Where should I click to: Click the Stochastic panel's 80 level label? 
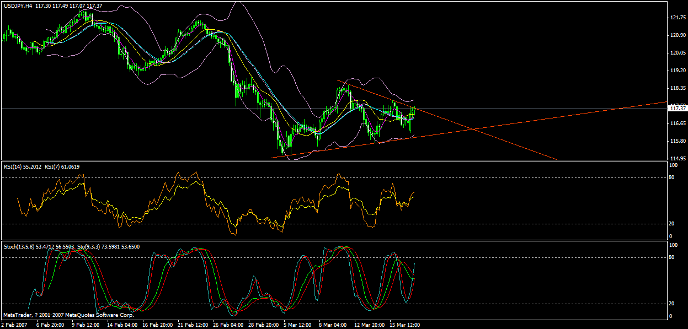[x=671, y=257]
